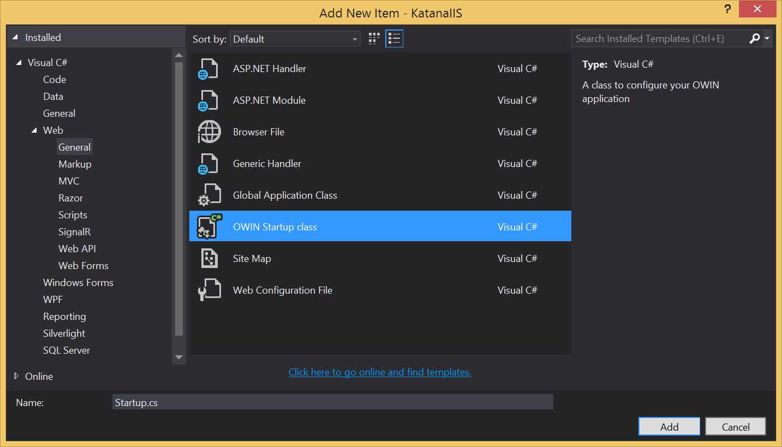Open the Sort by Default dropdown
The height and width of the screenshot is (447, 782).
(295, 39)
